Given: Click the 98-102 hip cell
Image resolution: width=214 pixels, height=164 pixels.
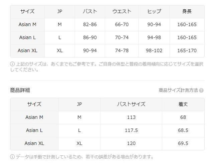Looking at the screenshot, I should tap(154, 51).
